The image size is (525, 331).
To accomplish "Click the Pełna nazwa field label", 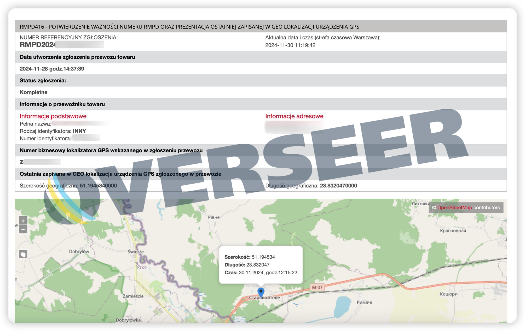I will [x=36, y=124].
